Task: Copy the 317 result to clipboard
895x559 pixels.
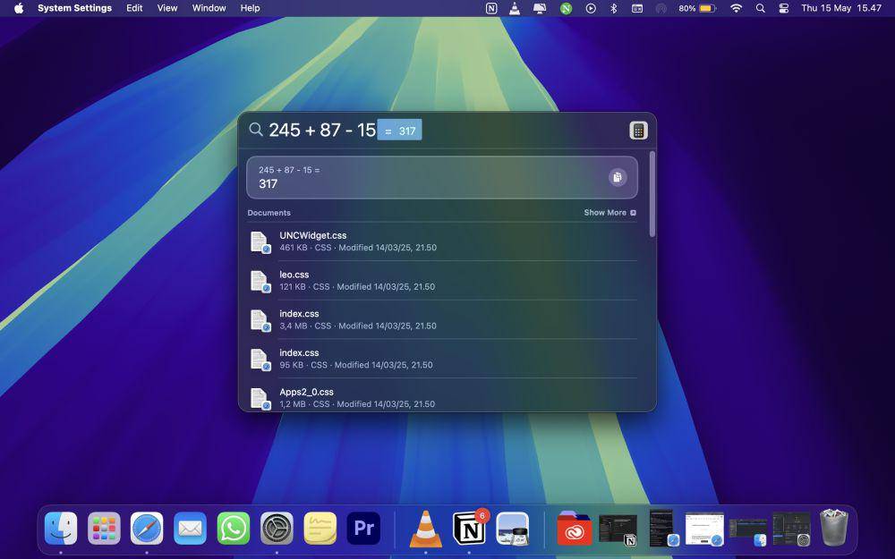Action: [617, 177]
